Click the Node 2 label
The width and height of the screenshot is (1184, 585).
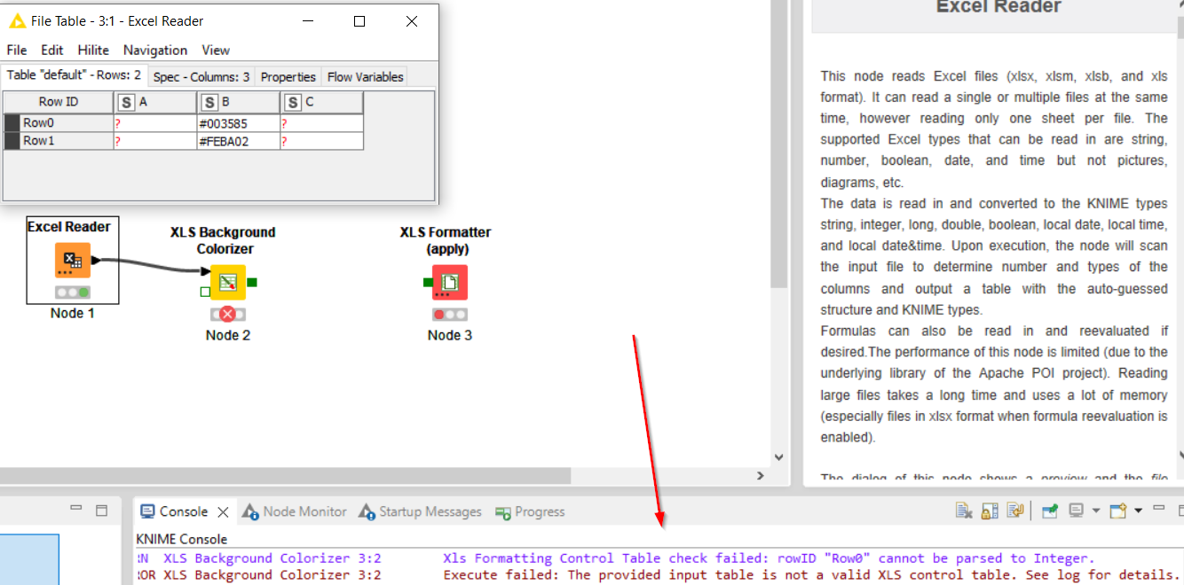pos(228,335)
